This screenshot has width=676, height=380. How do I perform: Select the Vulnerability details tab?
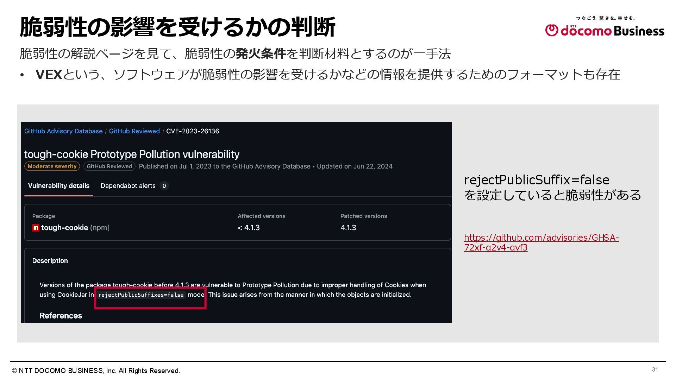[59, 186]
